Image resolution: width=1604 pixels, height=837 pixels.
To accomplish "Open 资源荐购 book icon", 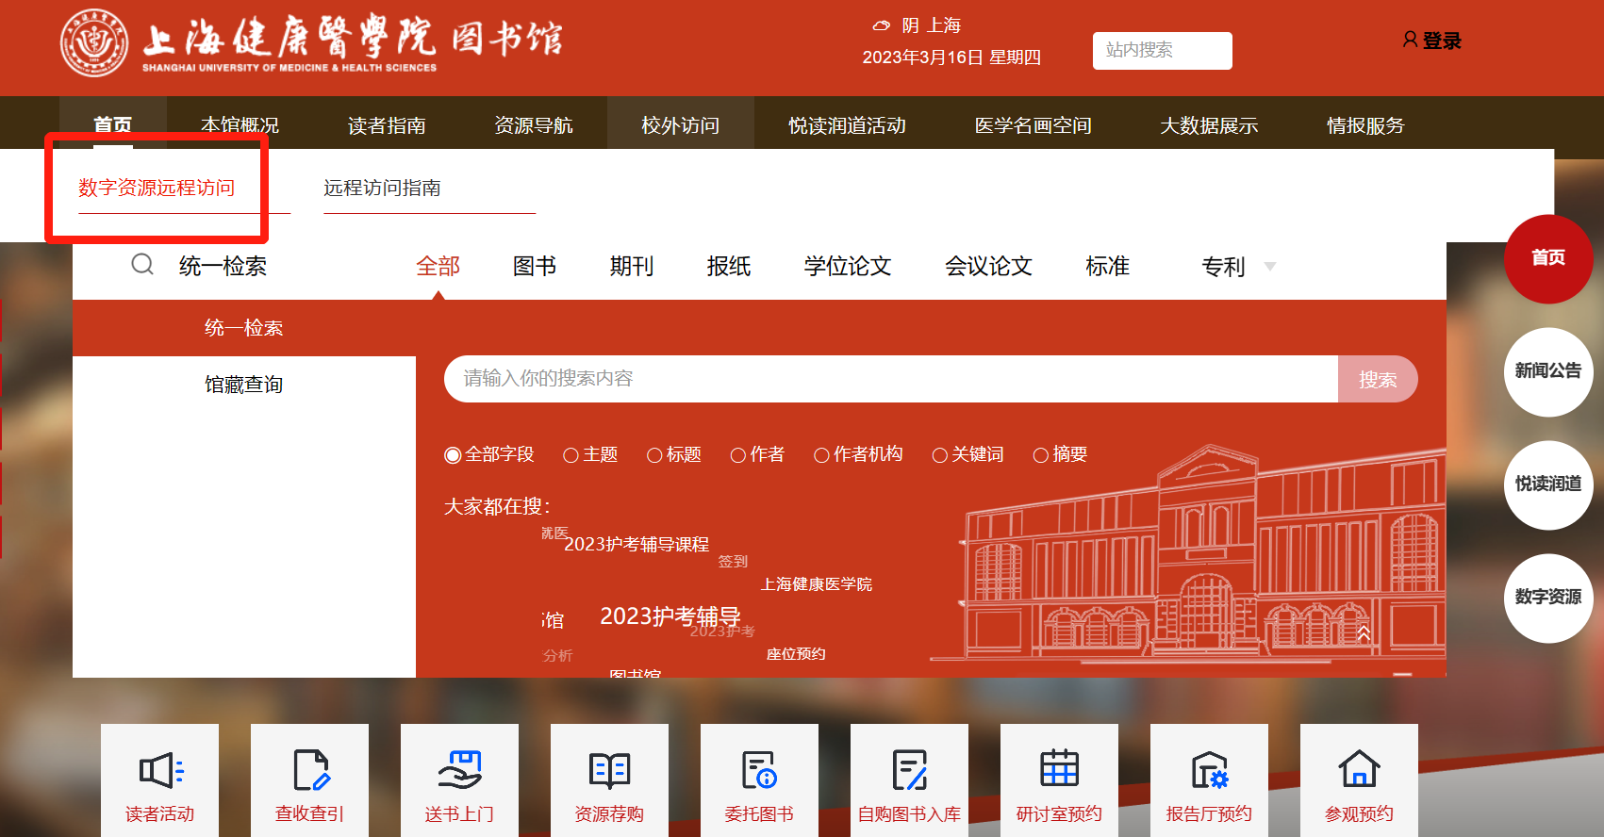I will [609, 770].
